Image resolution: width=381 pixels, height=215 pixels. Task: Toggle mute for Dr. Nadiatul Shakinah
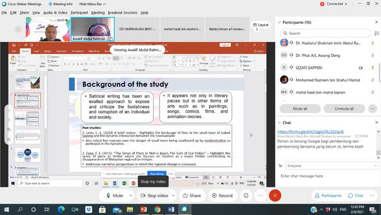[x=372, y=43]
